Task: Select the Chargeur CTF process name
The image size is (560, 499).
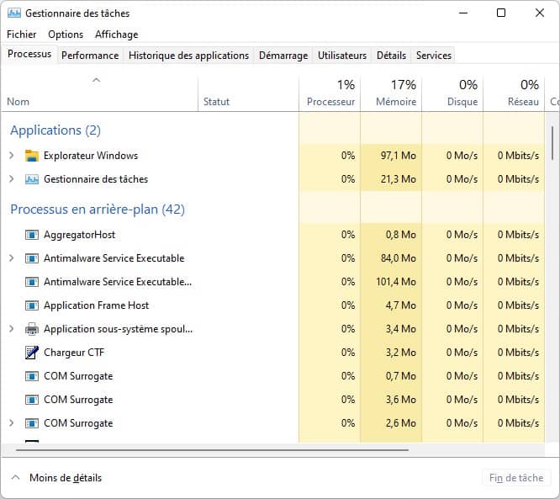Action: pos(74,353)
